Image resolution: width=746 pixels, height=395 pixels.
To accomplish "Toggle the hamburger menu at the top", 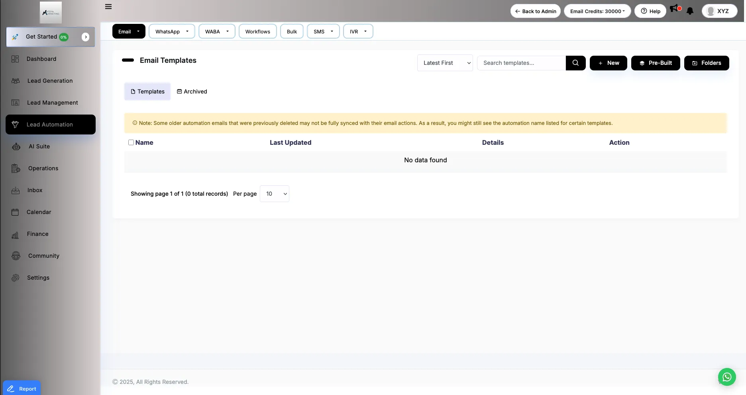I will (x=108, y=6).
